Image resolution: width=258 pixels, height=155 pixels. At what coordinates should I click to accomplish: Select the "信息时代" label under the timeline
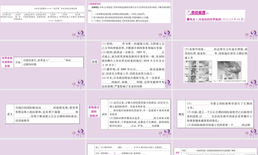[x=58, y=21]
